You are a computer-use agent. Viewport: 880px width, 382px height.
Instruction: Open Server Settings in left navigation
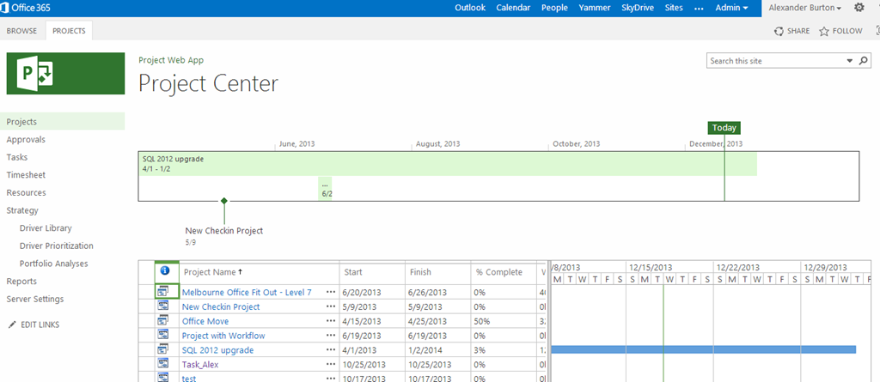click(35, 299)
